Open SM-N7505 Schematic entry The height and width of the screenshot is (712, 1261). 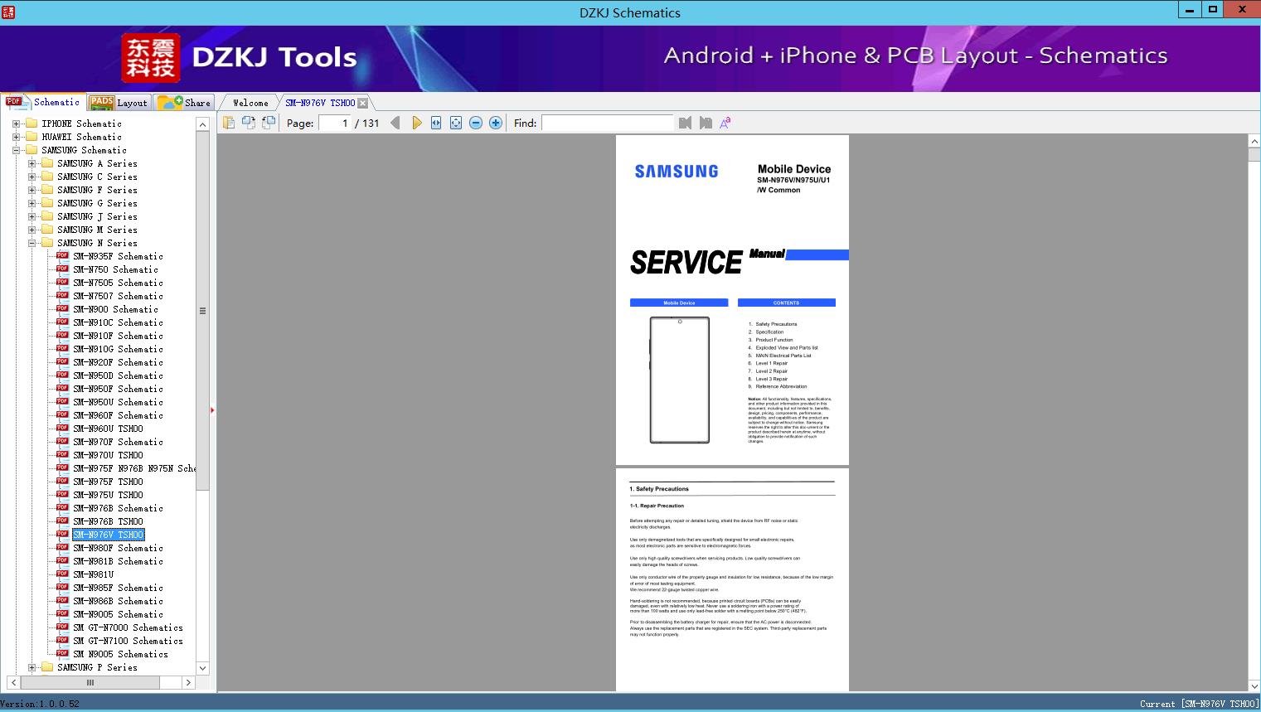coord(118,283)
